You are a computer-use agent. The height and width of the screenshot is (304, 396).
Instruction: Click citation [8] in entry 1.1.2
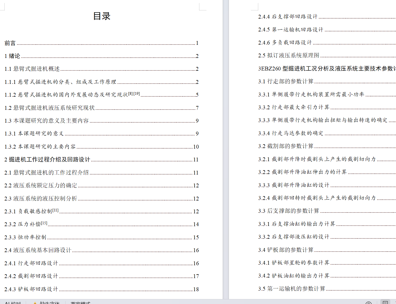(x=131, y=93)
